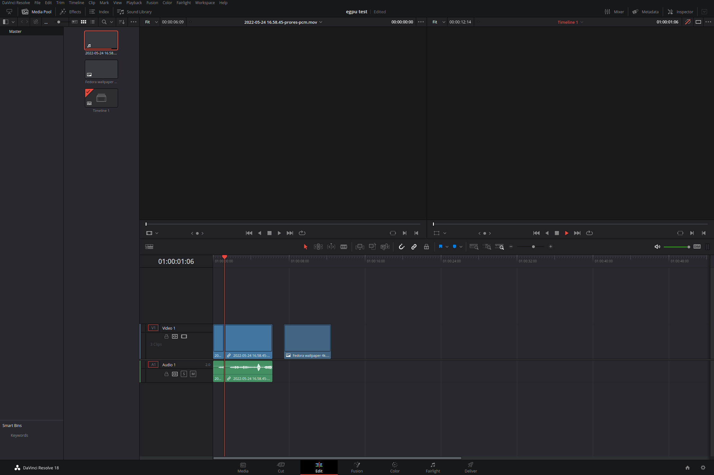Stop playback in the timeline viewer
The image size is (714, 475).
tap(557, 233)
